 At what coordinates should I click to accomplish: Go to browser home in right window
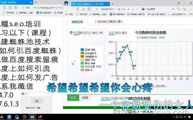click(83, 9)
